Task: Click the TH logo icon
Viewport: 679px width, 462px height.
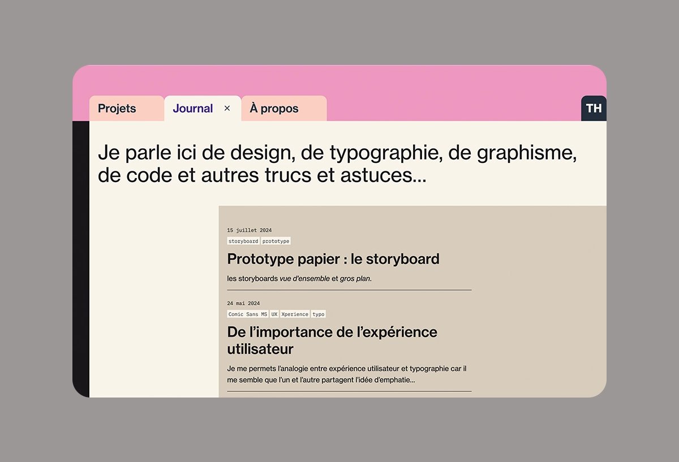Action: (594, 109)
